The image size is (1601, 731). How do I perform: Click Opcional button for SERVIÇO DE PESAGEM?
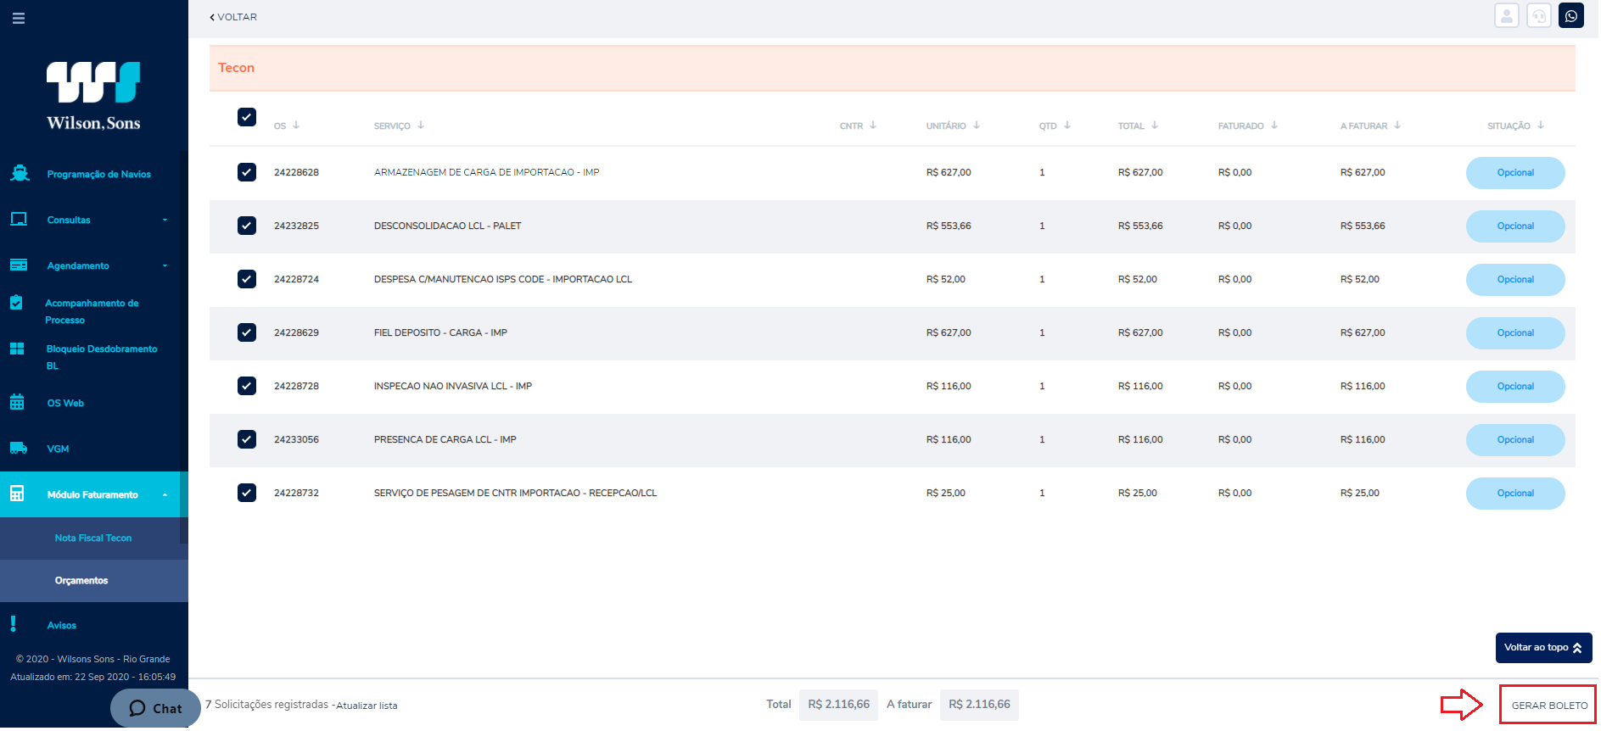pos(1515,494)
